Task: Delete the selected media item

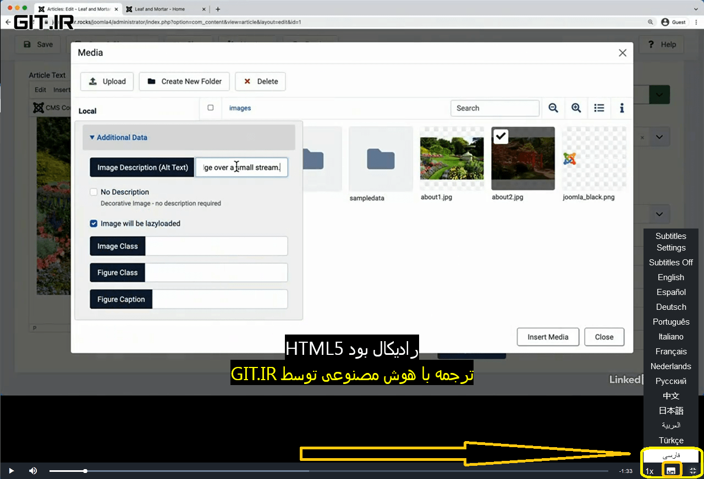Action: [x=260, y=81]
